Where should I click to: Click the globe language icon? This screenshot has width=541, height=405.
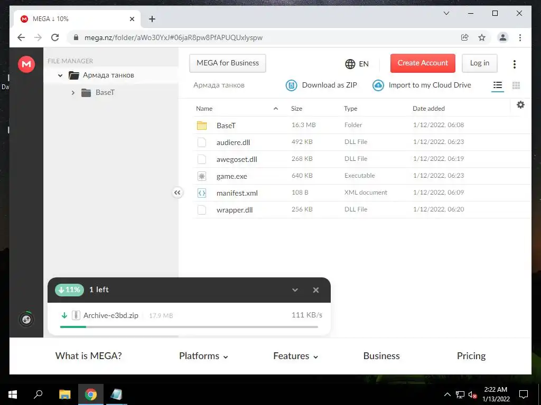click(x=350, y=64)
